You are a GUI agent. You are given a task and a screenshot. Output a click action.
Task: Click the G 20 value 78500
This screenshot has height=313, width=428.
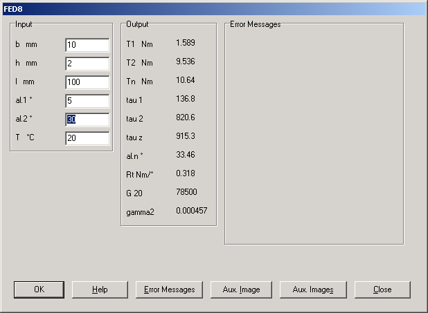tap(187, 192)
